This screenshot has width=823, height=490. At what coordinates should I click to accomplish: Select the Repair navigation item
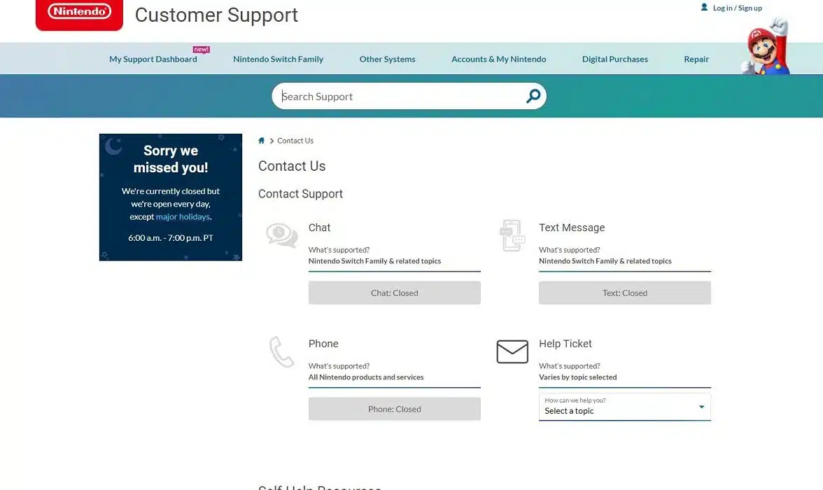click(x=696, y=59)
